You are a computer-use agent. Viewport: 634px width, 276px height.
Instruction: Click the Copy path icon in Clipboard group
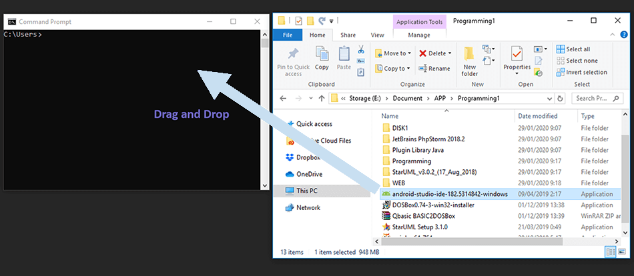click(361, 61)
